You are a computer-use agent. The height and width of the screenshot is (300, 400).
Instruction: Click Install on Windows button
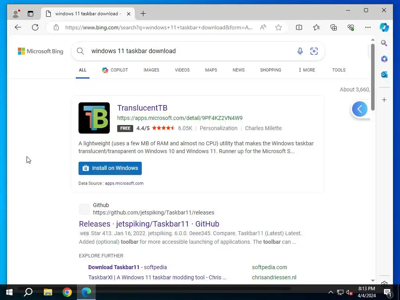[x=110, y=168]
